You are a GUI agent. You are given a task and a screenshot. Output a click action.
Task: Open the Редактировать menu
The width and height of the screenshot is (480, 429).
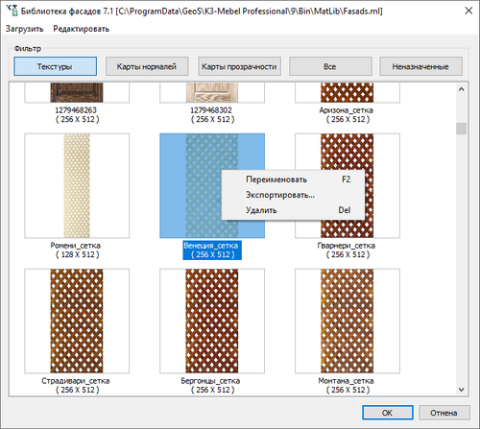(82, 29)
